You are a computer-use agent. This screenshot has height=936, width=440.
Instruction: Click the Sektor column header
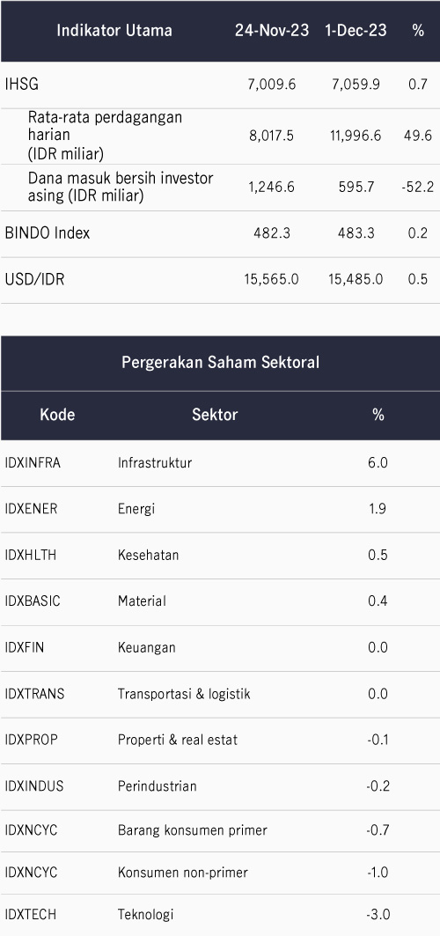(x=215, y=414)
